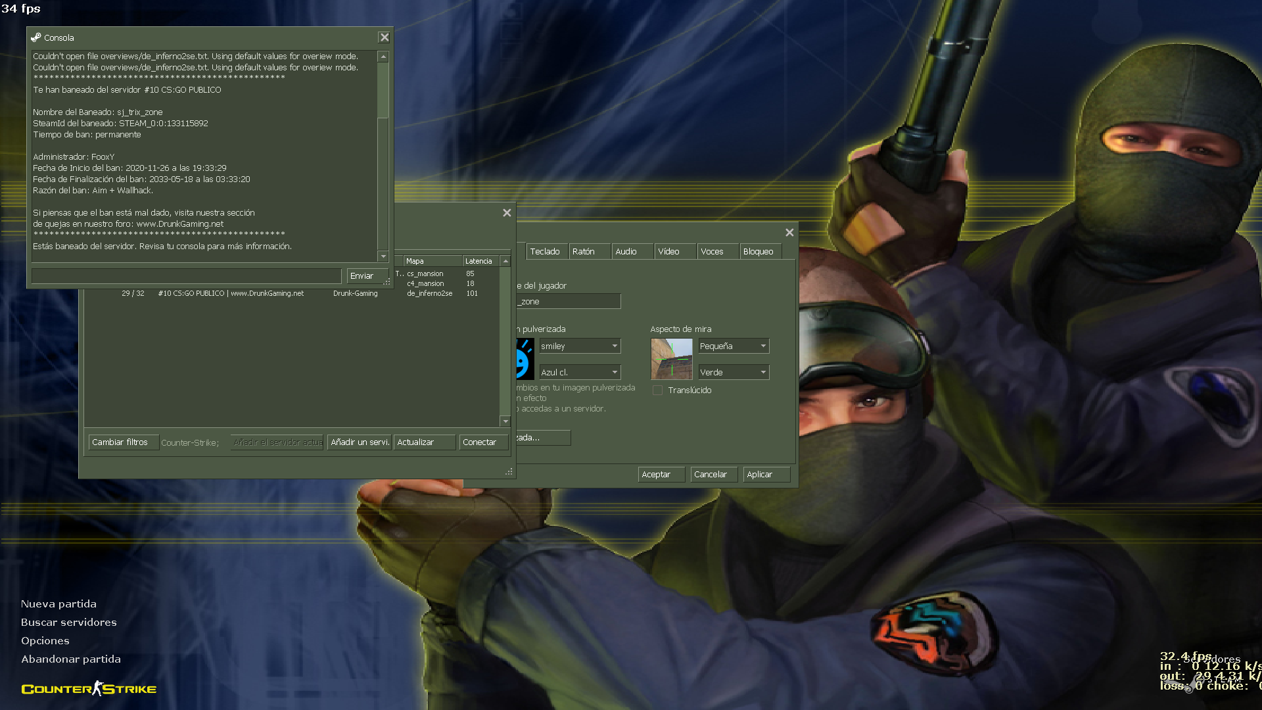Viewport: 1262px width, 710px height.
Task: Switch to the Ratón tab
Action: [x=589, y=252]
